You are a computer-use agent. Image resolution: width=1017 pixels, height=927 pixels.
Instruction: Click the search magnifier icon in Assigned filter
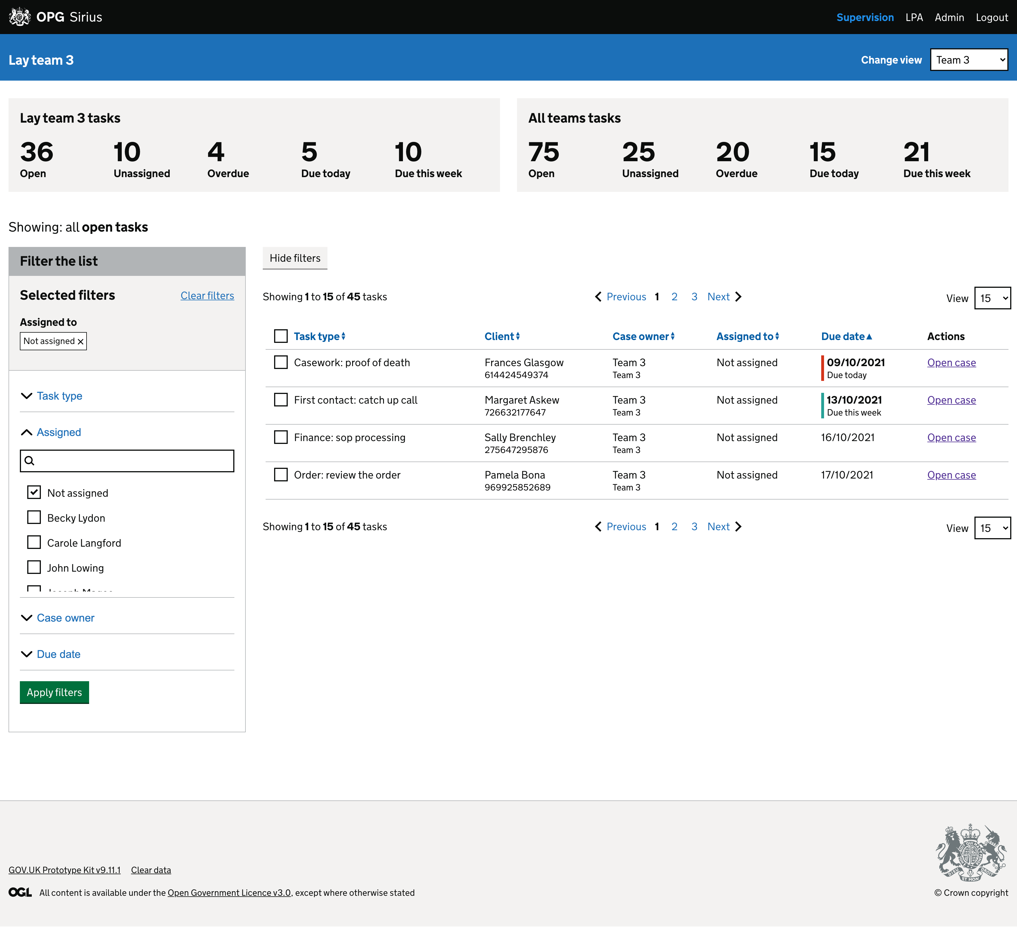point(30,461)
